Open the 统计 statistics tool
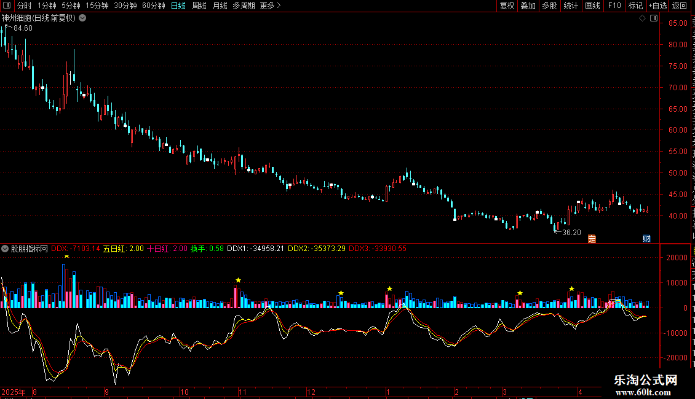The width and height of the screenshot is (695, 399). tap(570, 6)
